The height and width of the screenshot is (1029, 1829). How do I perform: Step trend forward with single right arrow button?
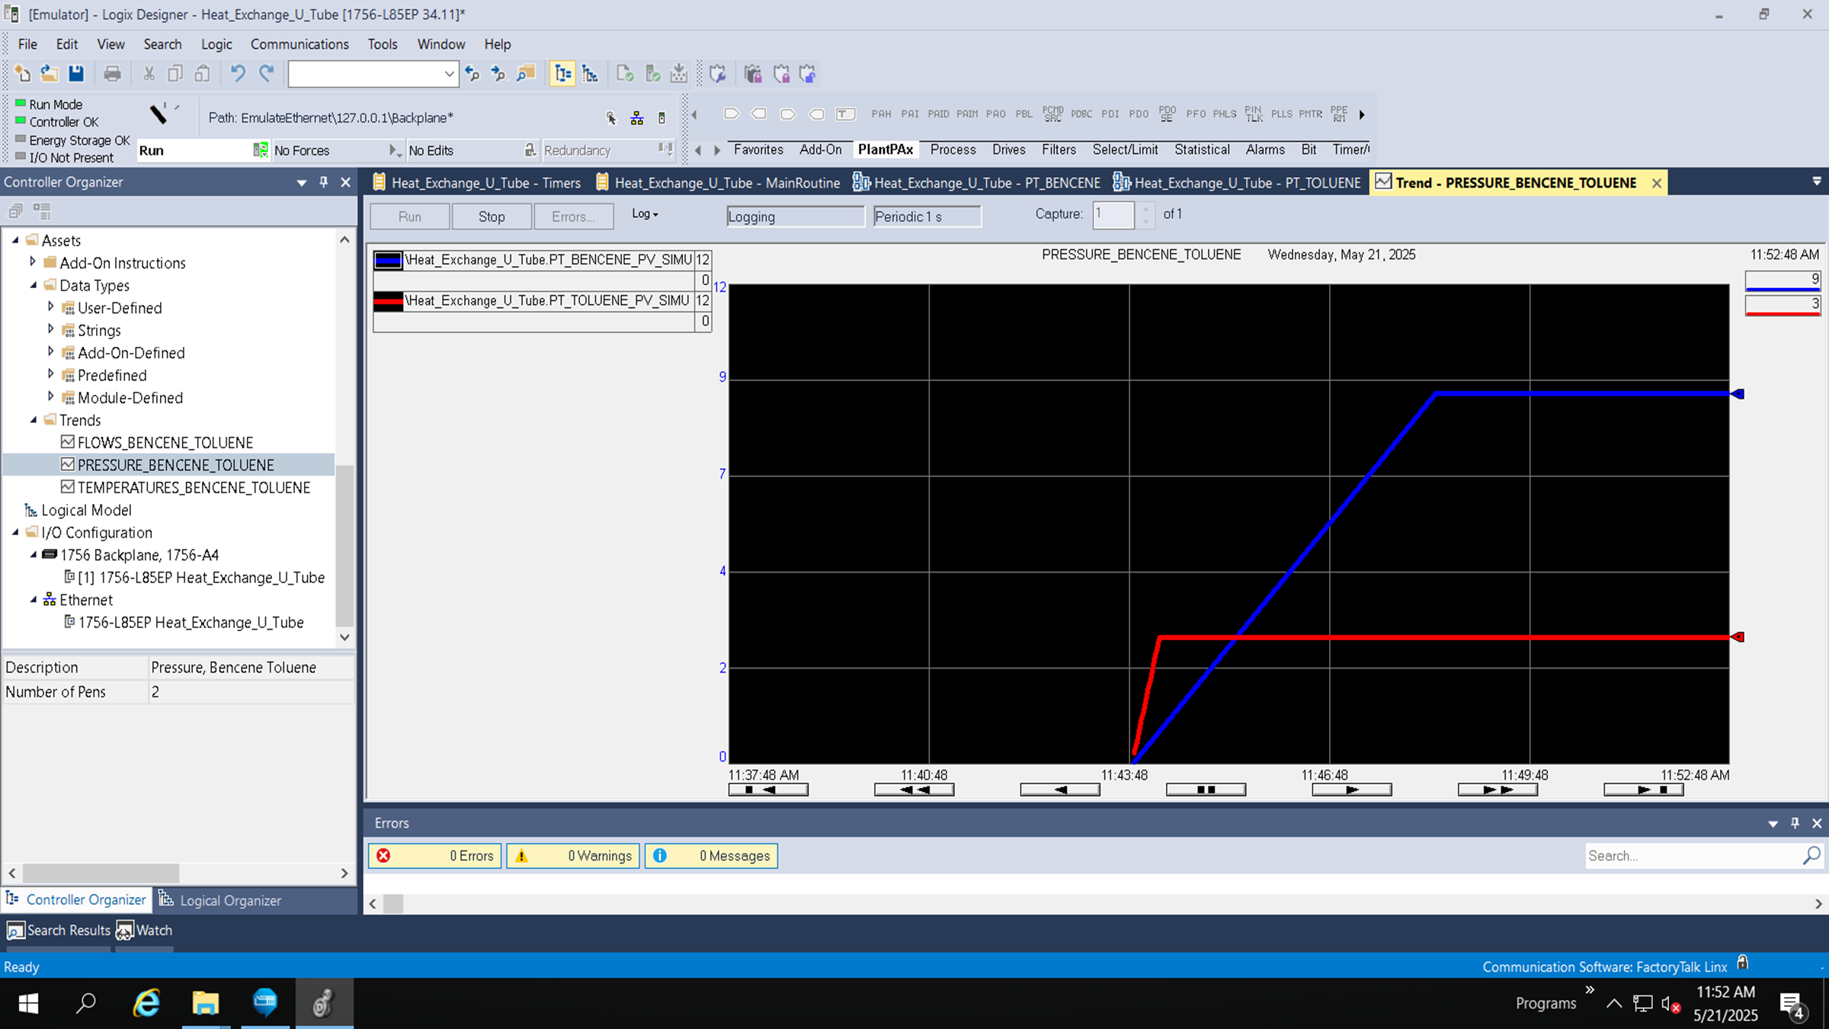[x=1352, y=790]
